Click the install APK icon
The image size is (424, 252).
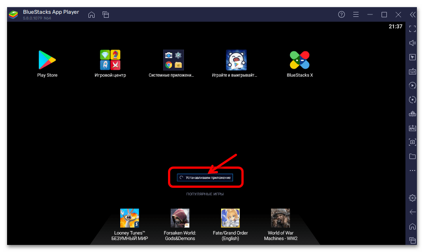tap(413, 128)
